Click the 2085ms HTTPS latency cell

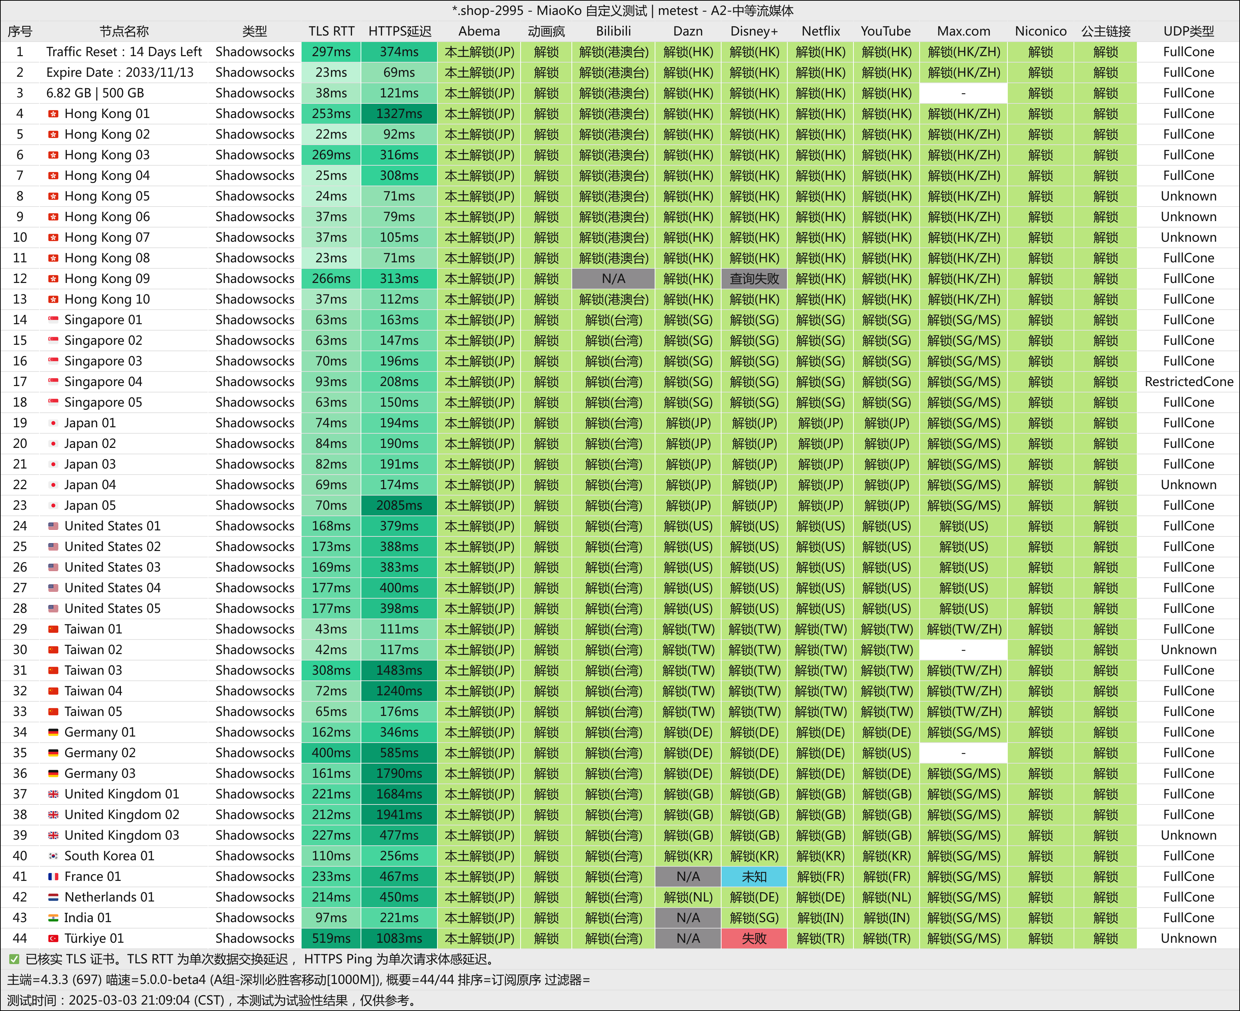pyautogui.click(x=399, y=505)
